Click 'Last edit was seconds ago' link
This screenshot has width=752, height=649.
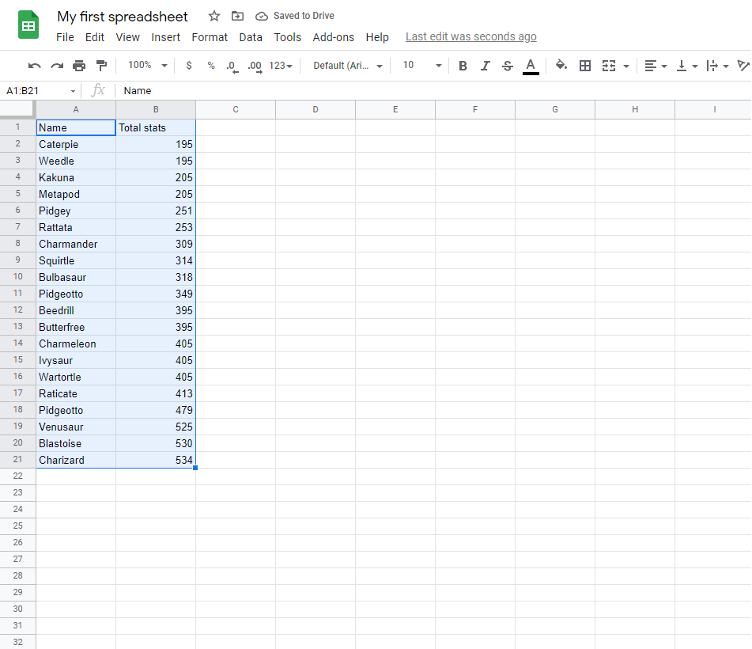pyautogui.click(x=470, y=36)
